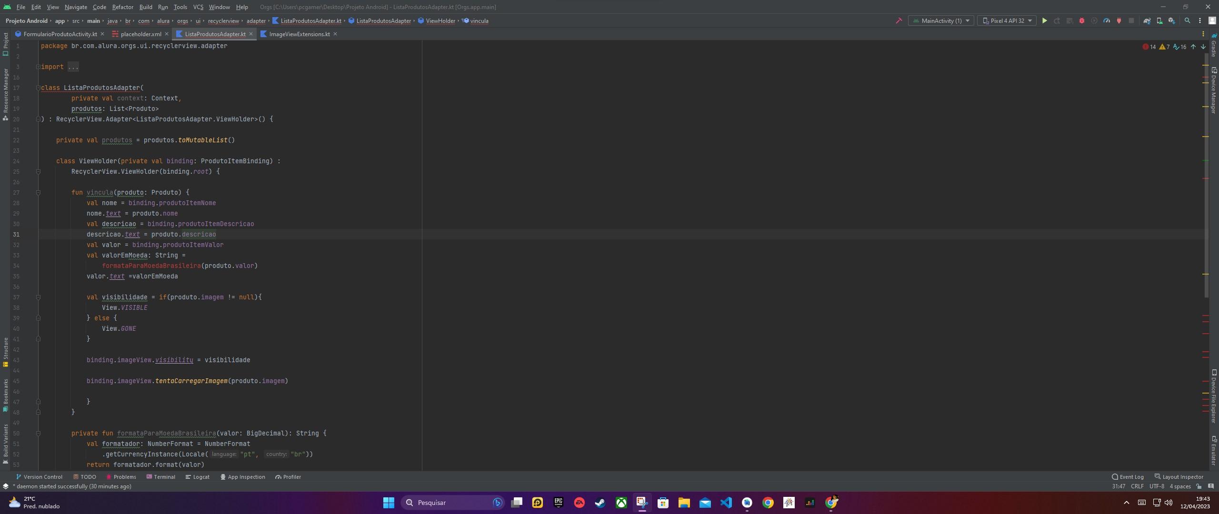Open the Project tool window sidebar
Screen dimensions: 1219x514
[x=5, y=44]
